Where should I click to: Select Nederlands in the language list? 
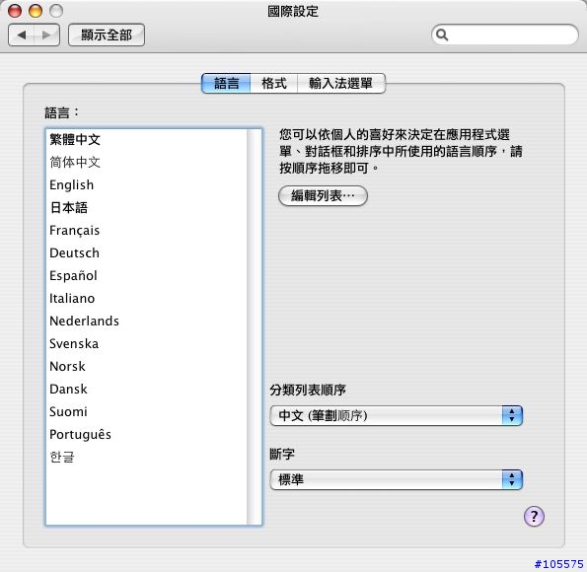[x=146, y=321]
